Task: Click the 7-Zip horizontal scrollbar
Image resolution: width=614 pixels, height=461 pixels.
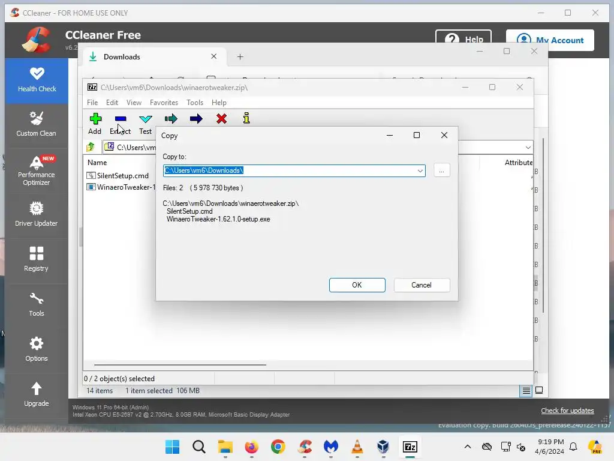Action: click(x=180, y=364)
